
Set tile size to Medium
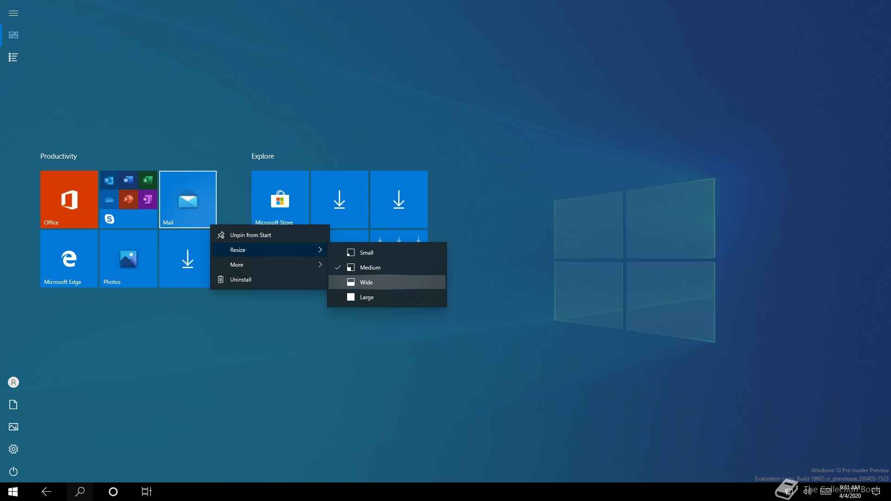coord(387,268)
